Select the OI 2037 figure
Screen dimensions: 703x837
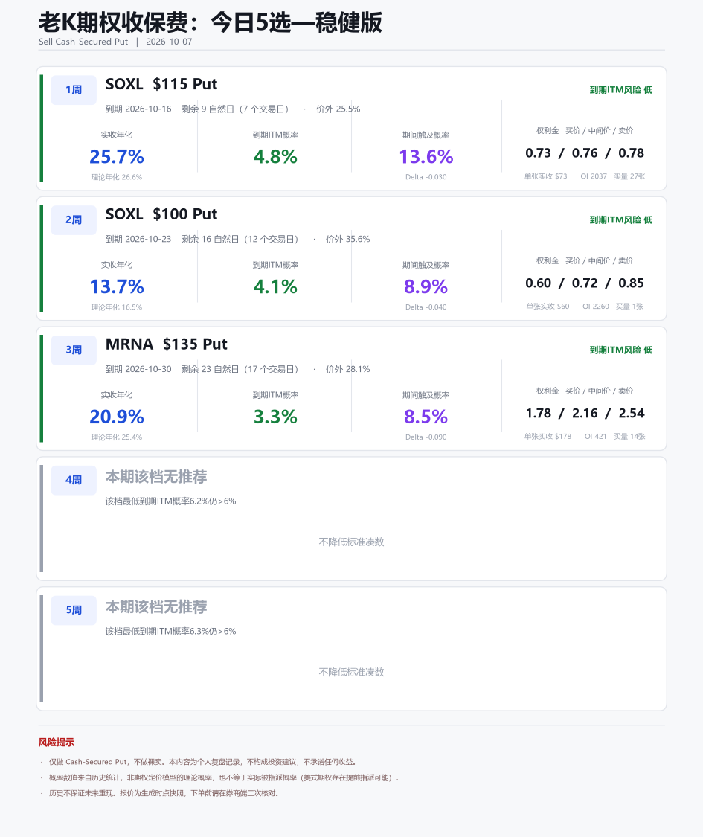pos(594,176)
